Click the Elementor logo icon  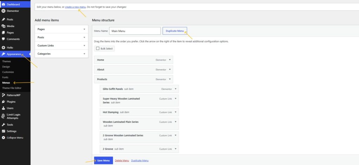pos(4,11)
